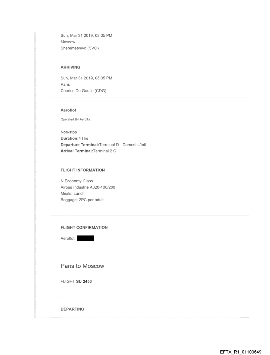The height and width of the screenshot is (355, 270).
Task: Click the Meals: Lunch line
Action: (x=72, y=194)
